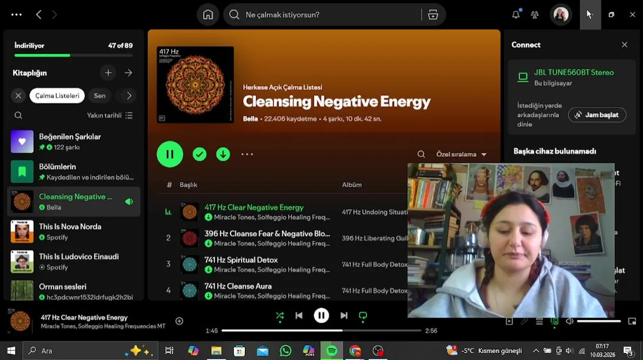Open Windows Start menu

click(11, 351)
